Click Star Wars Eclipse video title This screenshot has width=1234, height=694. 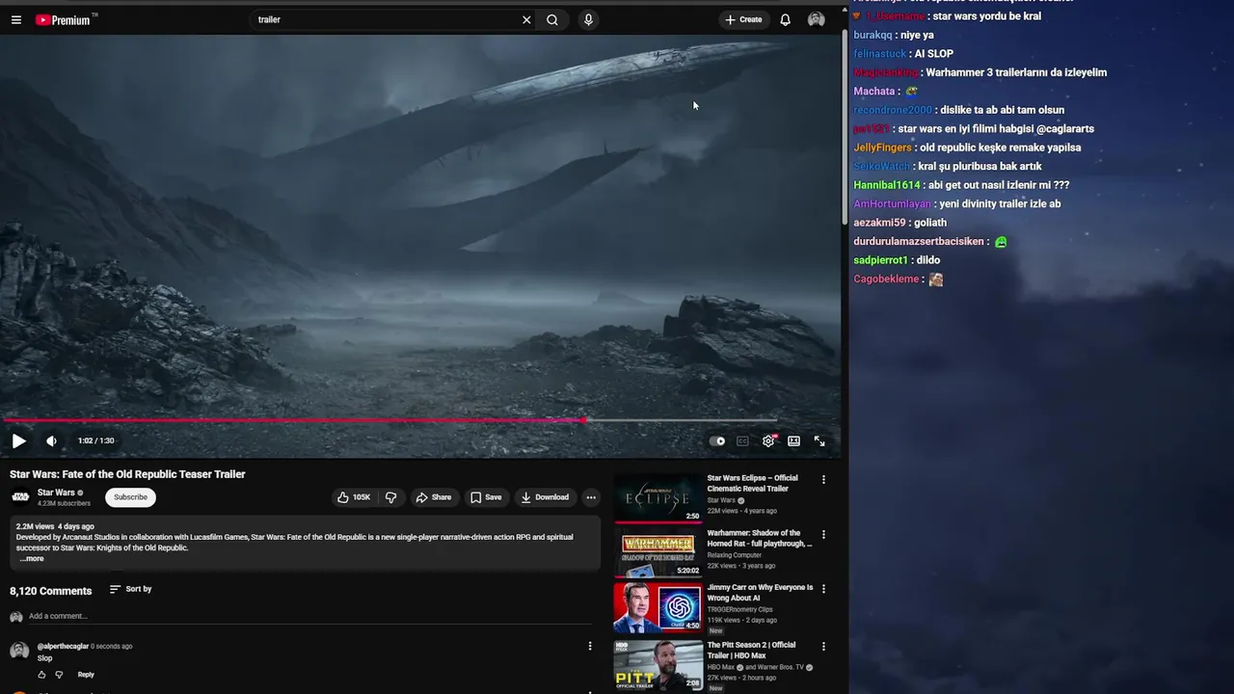753,483
